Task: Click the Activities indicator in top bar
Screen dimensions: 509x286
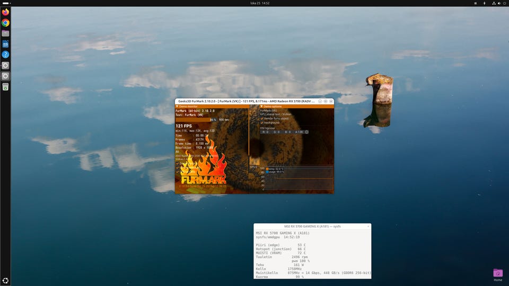Action: pos(6,3)
